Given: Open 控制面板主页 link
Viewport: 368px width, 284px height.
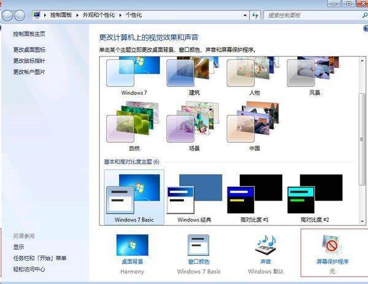Looking at the screenshot, I should (29, 34).
